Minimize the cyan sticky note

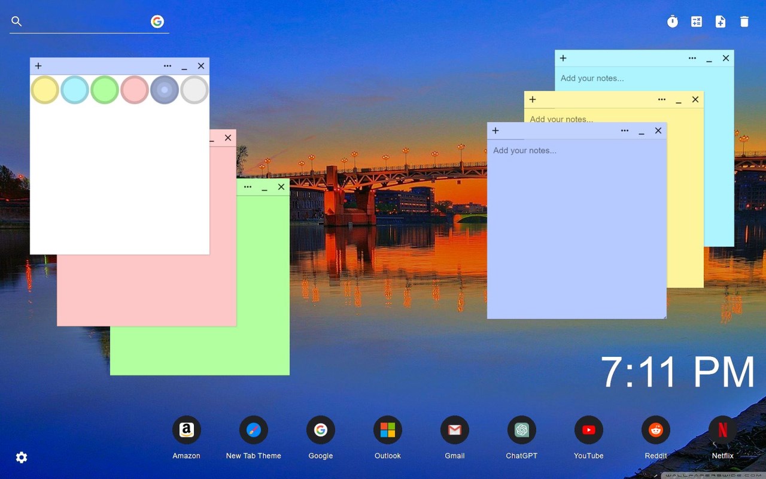tap(709, 59)
